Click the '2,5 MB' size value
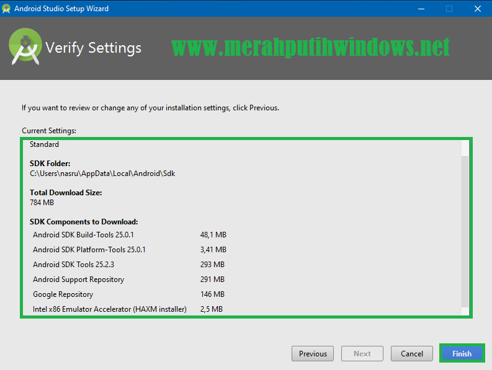This screenshot has height=370, width=492. pos(212,309)
